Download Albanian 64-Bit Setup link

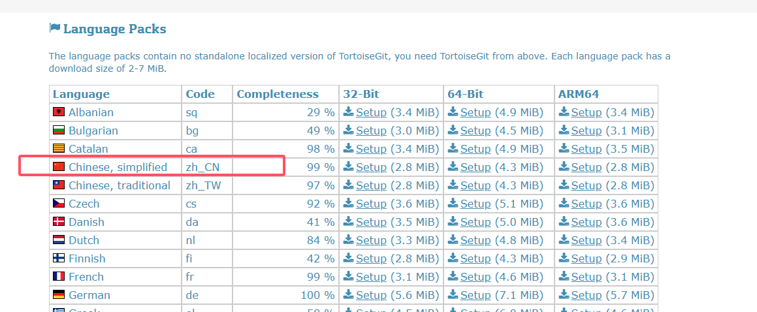click(475, 113)
